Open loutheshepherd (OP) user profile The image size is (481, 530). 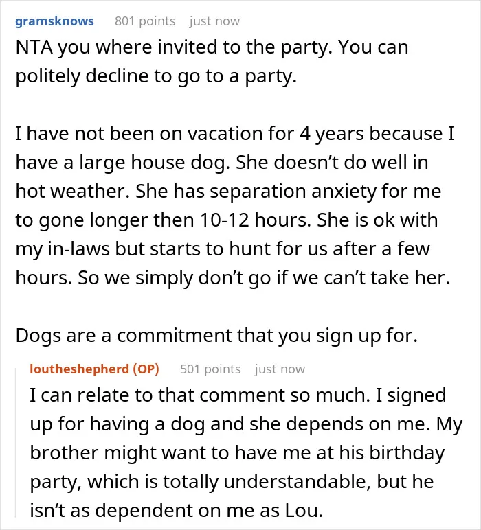tap(94, 369)
